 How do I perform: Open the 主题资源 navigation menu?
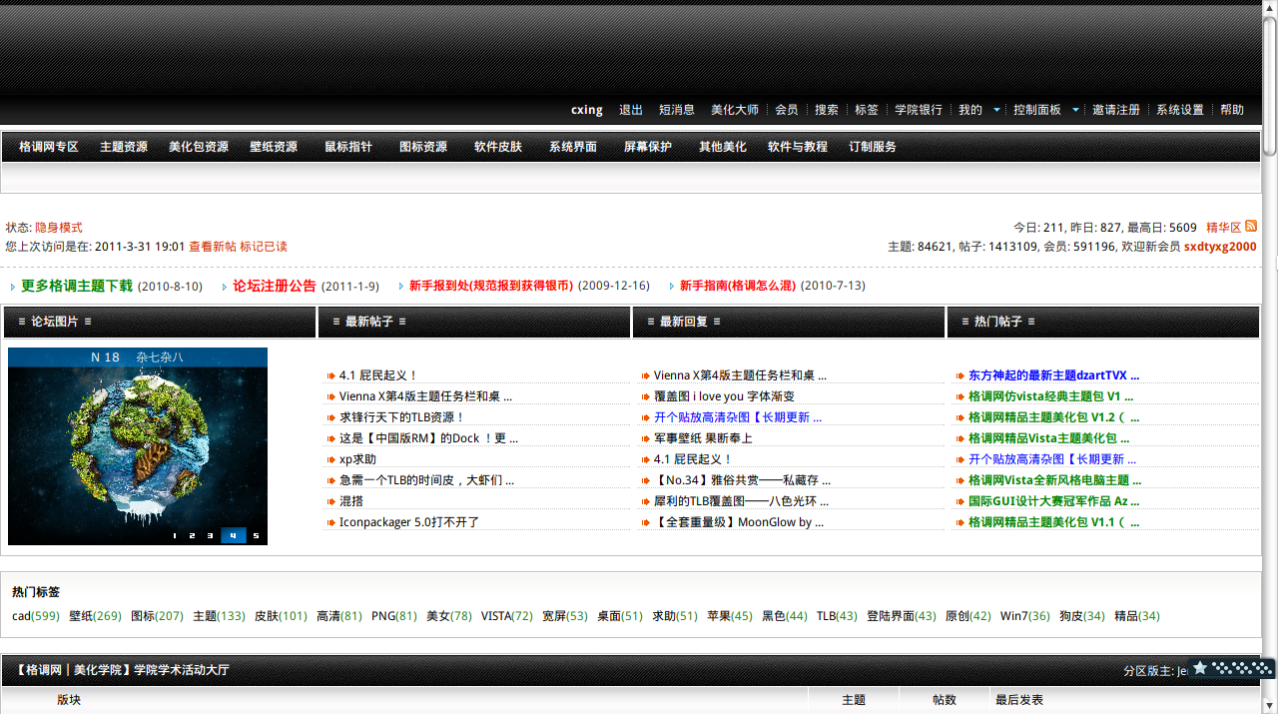[x=124, y=147]
